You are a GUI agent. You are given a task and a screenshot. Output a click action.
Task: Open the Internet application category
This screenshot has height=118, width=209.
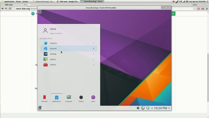(x=69, y=49)
